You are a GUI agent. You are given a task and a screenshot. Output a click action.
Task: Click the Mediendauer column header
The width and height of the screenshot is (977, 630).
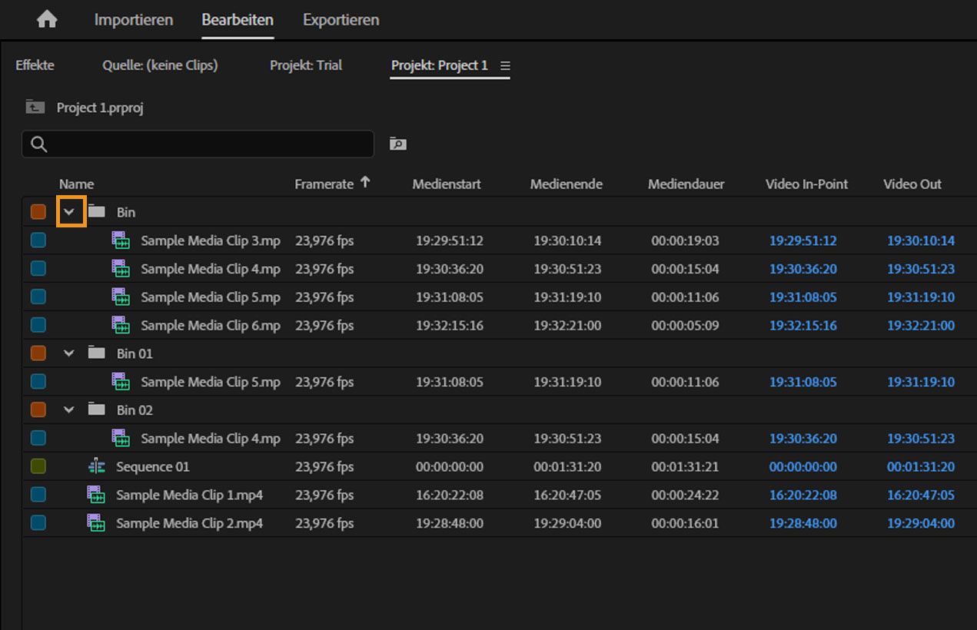click(686, 184)
